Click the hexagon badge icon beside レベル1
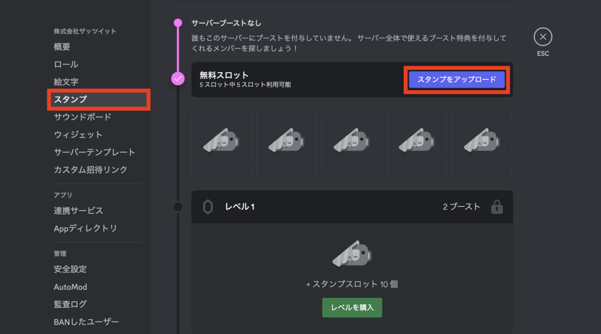 208,207
